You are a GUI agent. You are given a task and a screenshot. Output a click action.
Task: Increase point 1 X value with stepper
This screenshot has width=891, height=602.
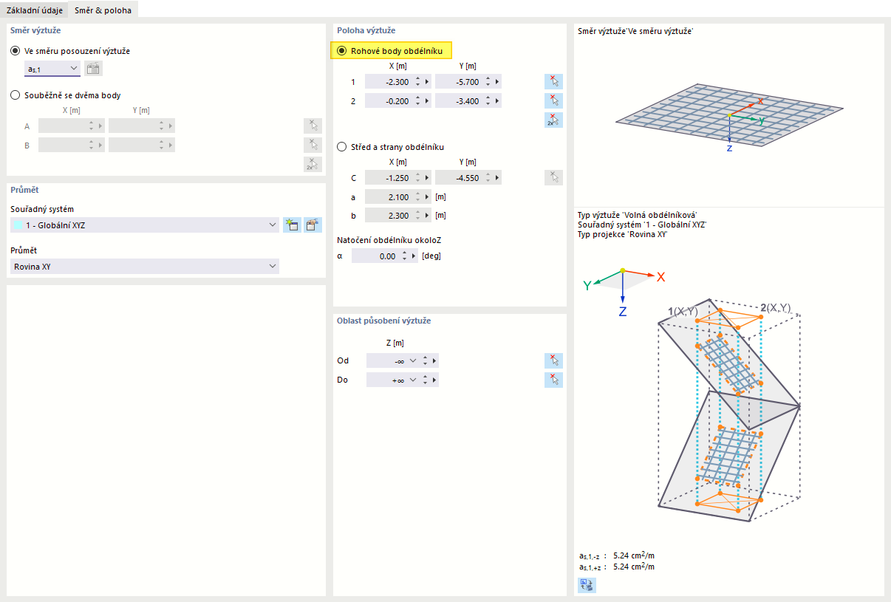pos(417,79)
